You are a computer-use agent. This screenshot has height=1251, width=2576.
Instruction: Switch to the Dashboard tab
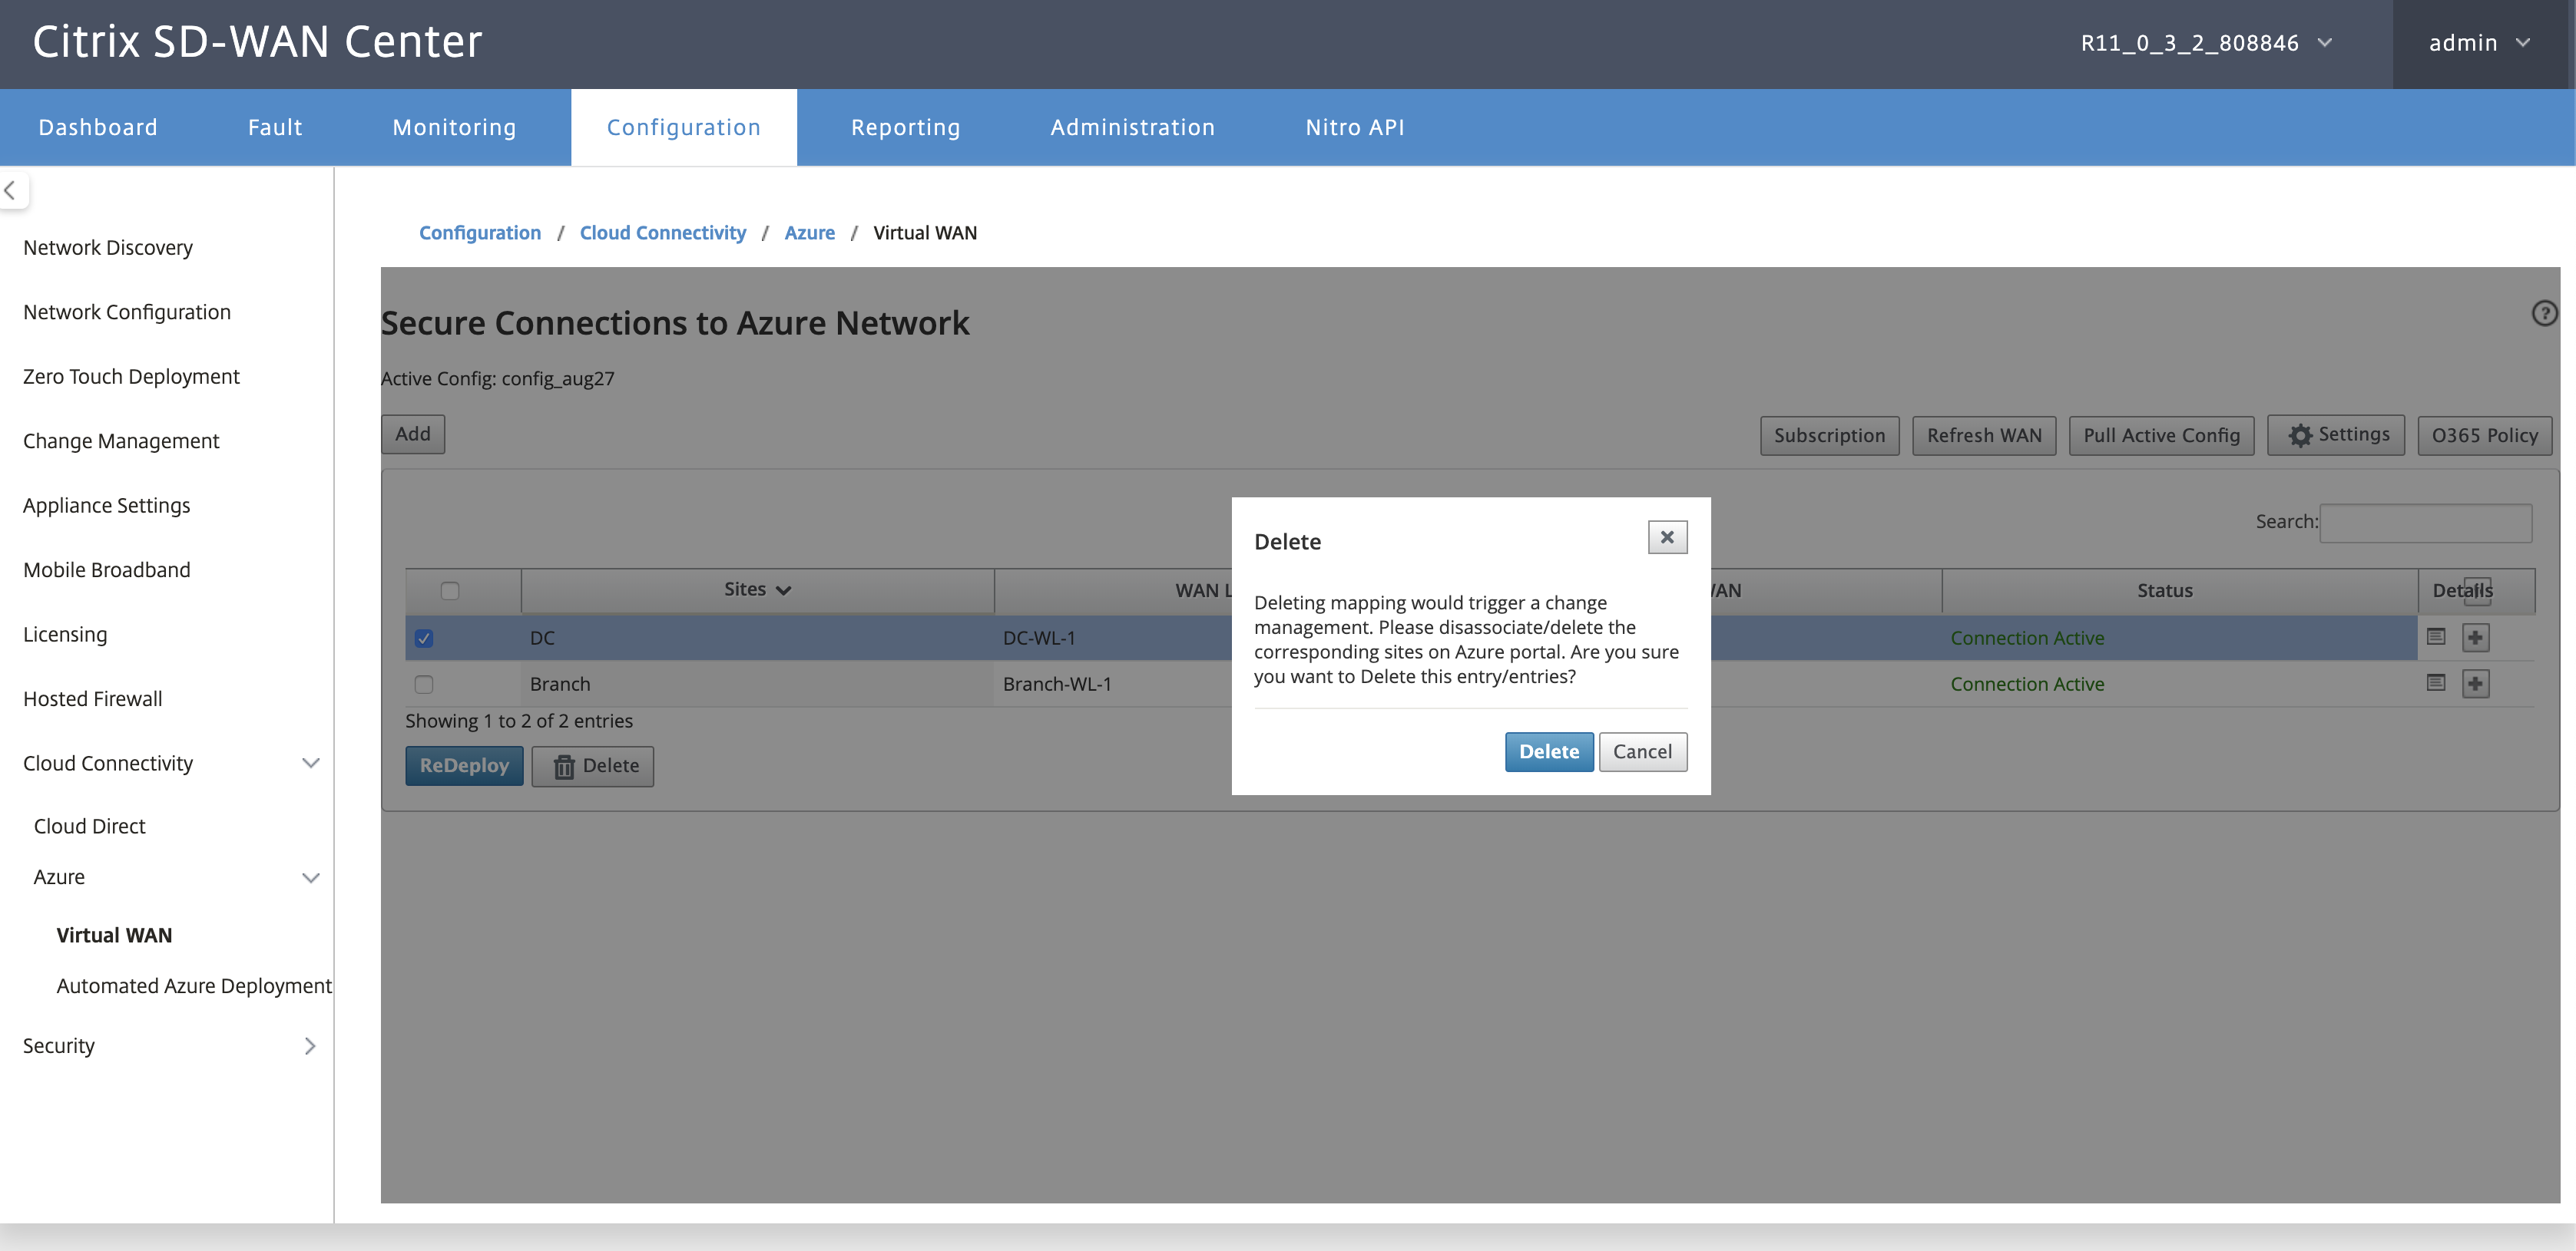[x=98, y=127]
